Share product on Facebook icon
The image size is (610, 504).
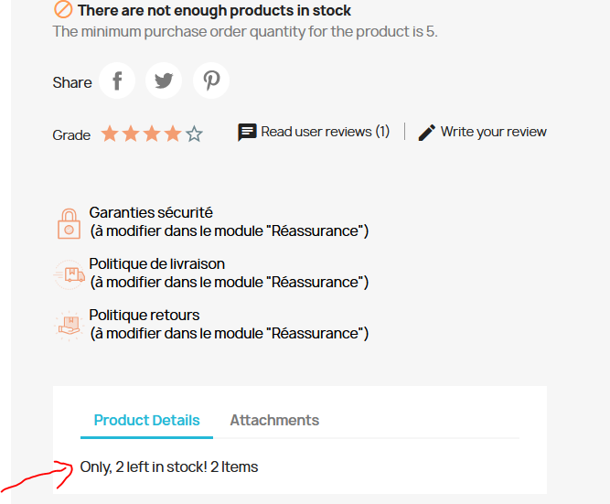(x=117, y=81)
